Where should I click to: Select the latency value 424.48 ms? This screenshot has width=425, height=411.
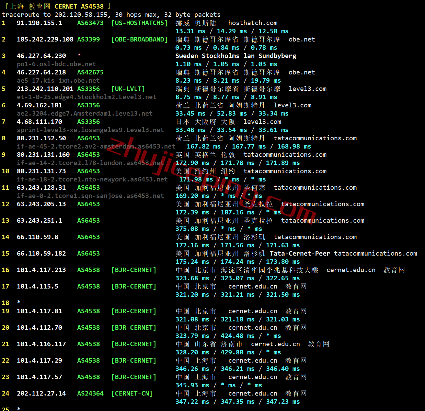(x=238, y=336)
